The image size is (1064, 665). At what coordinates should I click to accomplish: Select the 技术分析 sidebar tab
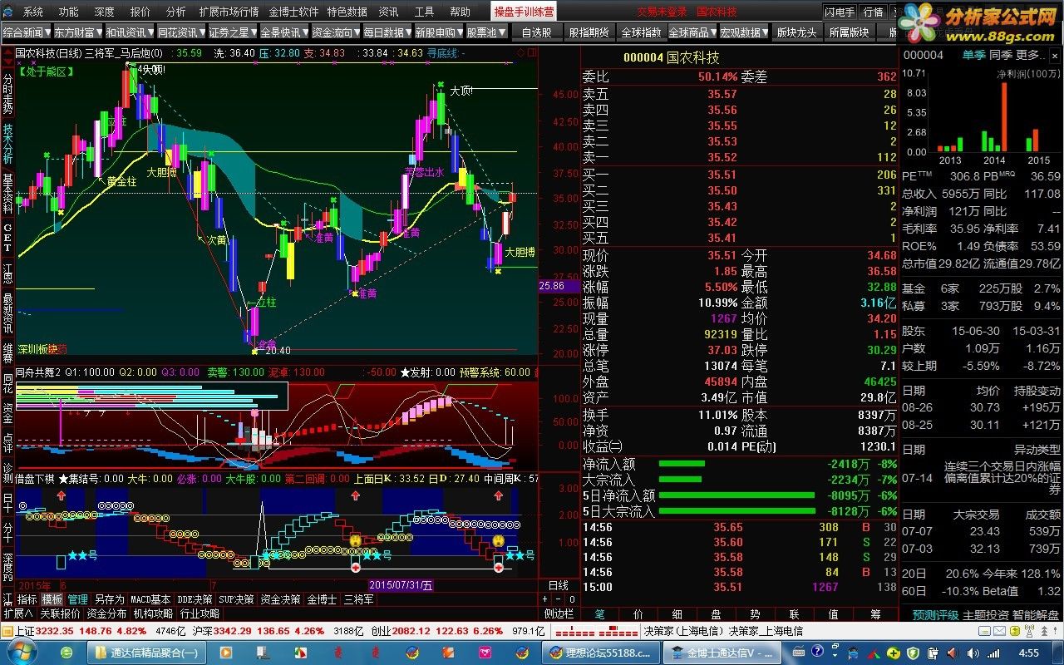[x=7, y=143]
